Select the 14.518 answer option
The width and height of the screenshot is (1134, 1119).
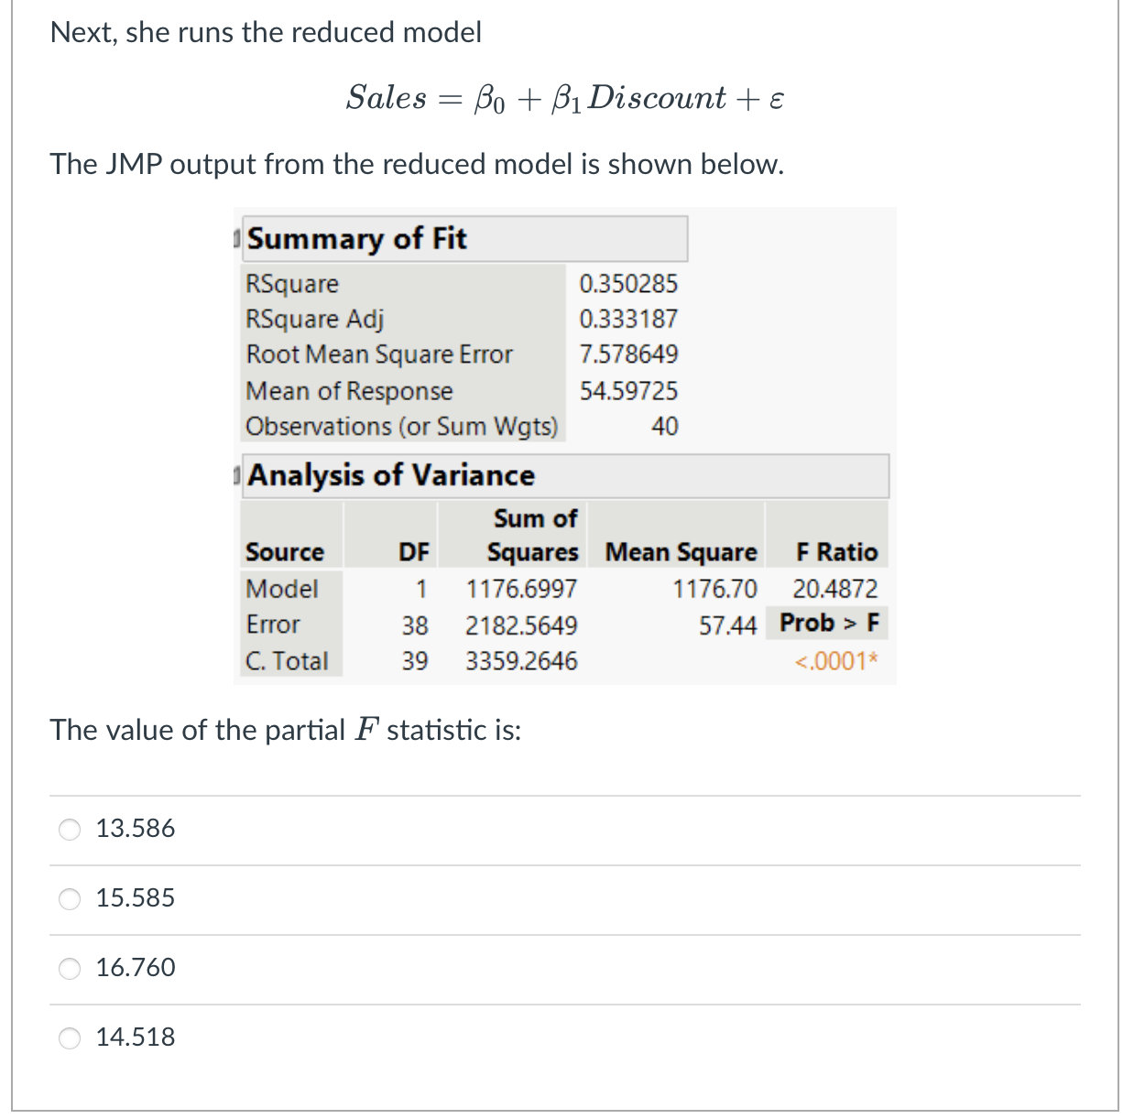point(69,1038)
